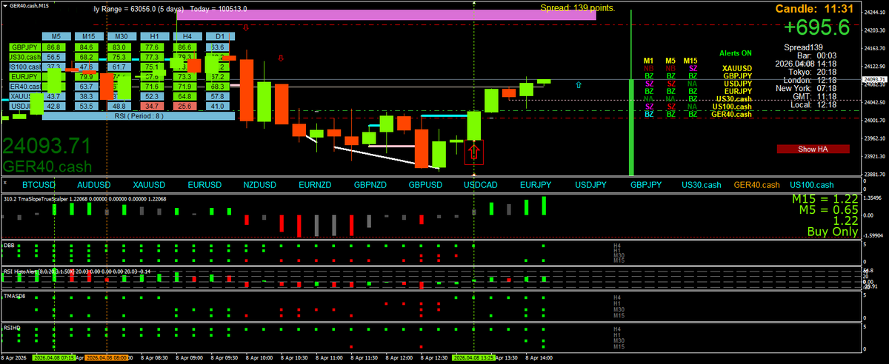889x364 pixels.
Task: Click the red down-arrow below the magenta zone
Action: pyautogui.click(x=246, y=27)
